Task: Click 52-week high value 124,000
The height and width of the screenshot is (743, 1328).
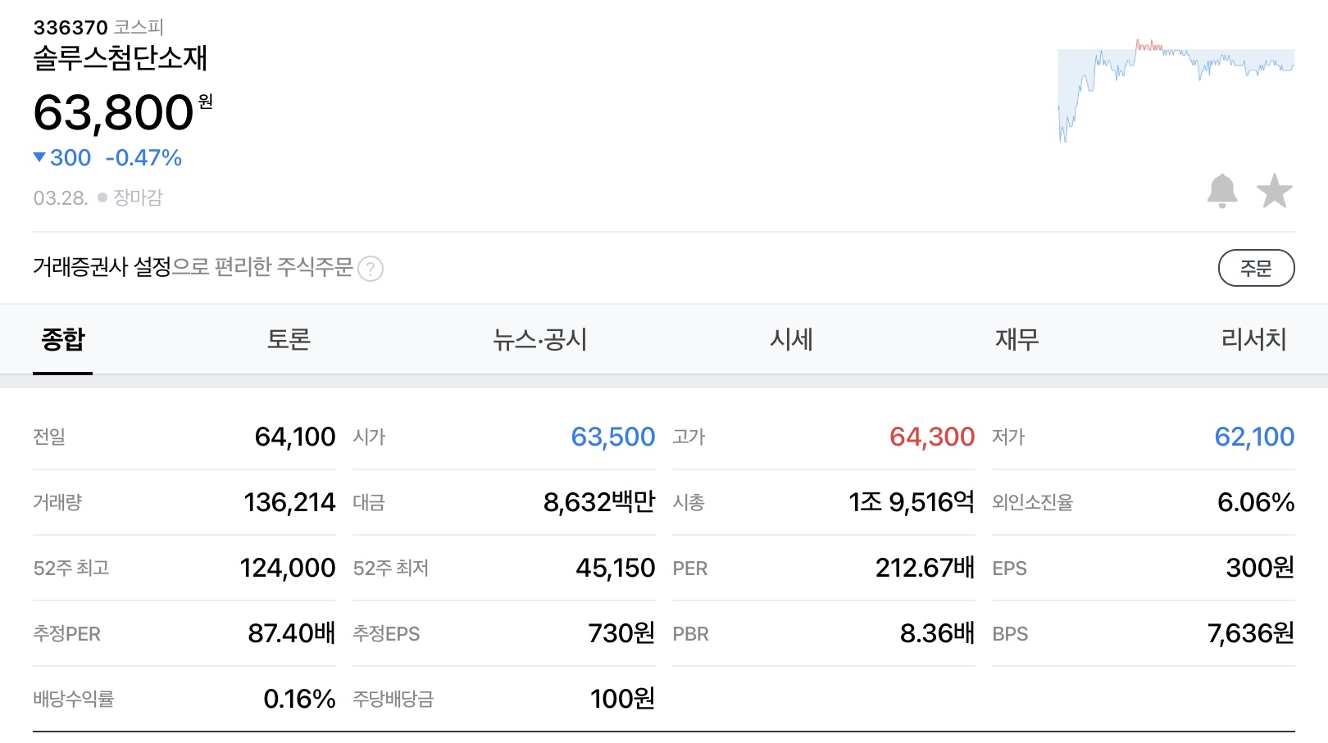Action: point(288,568)
